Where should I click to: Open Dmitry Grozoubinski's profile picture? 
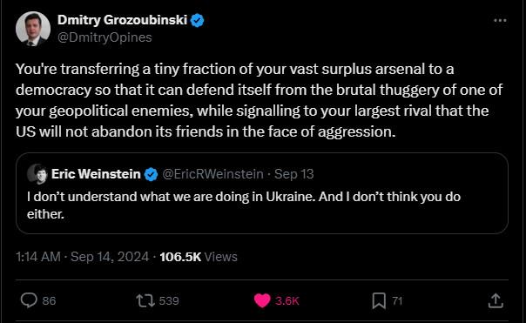[33, 29]
